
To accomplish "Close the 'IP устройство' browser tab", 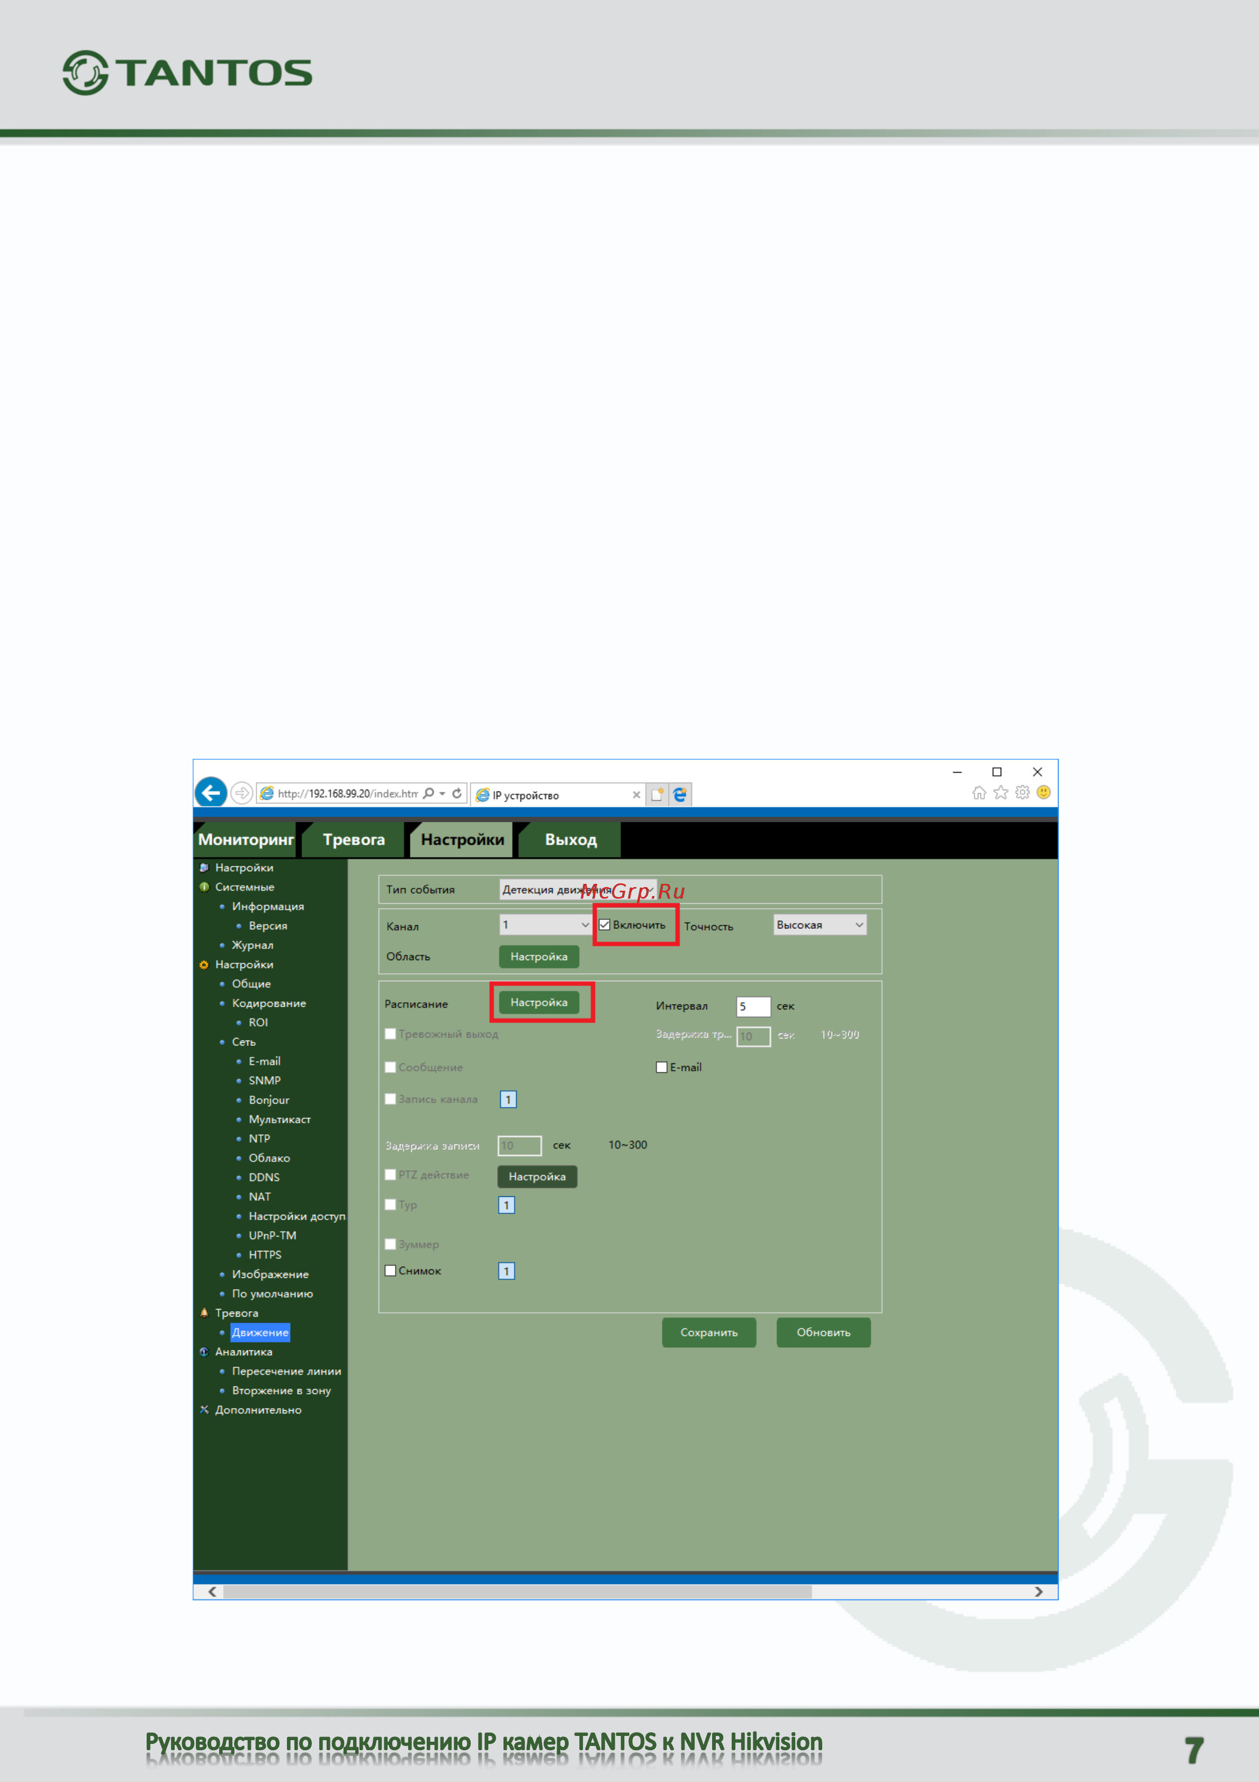I will (636, 795).
